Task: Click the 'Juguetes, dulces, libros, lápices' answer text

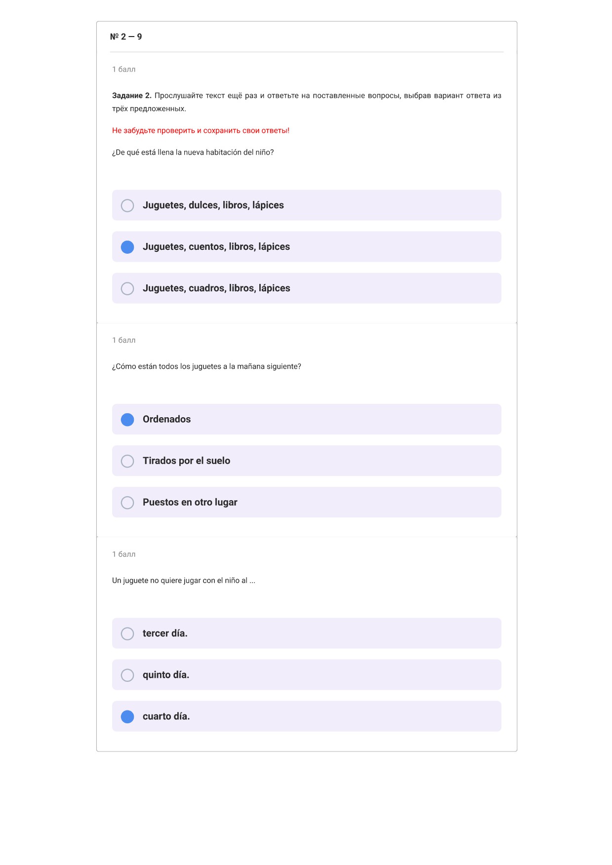Action: coord(213,205)
